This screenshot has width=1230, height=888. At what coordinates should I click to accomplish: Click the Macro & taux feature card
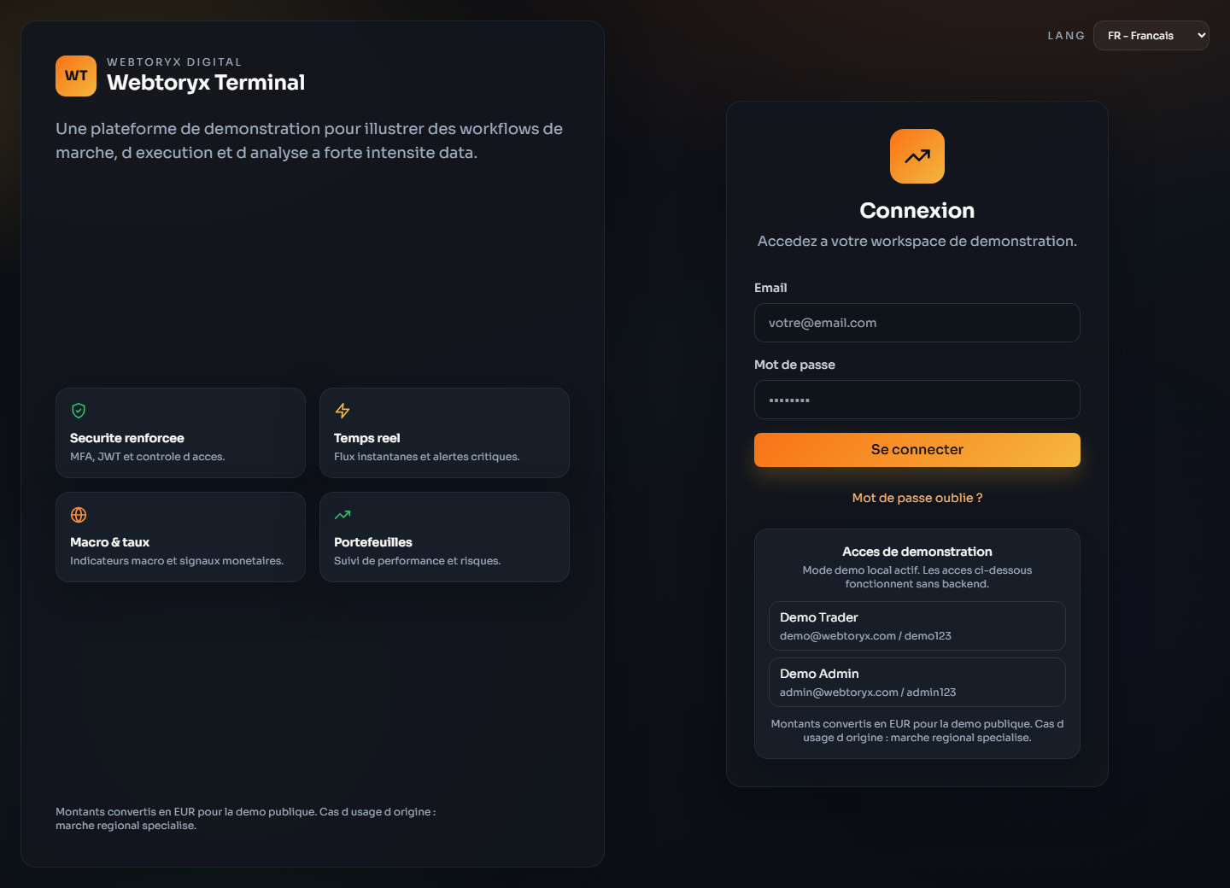[180, 537]
